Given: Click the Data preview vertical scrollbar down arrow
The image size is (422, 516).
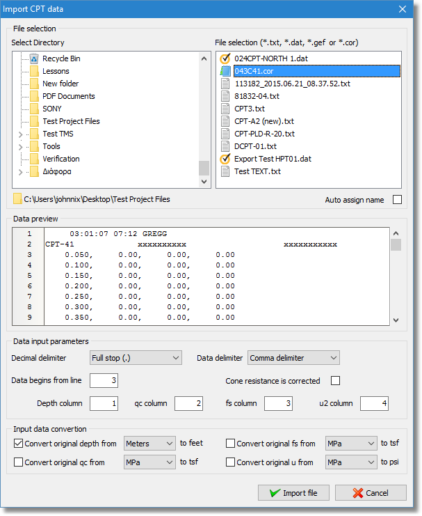Looking at the screenshot, I should pos(396,320).
